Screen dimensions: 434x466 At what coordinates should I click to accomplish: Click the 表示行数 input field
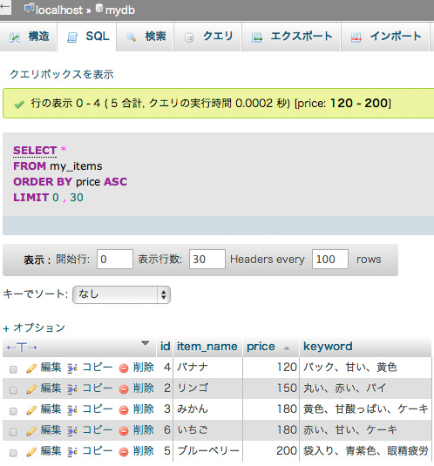click(x=207, y=260)
